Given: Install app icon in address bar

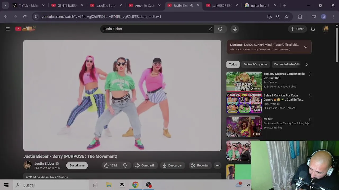Looking at the screenshot, I should tap(270, 17).
